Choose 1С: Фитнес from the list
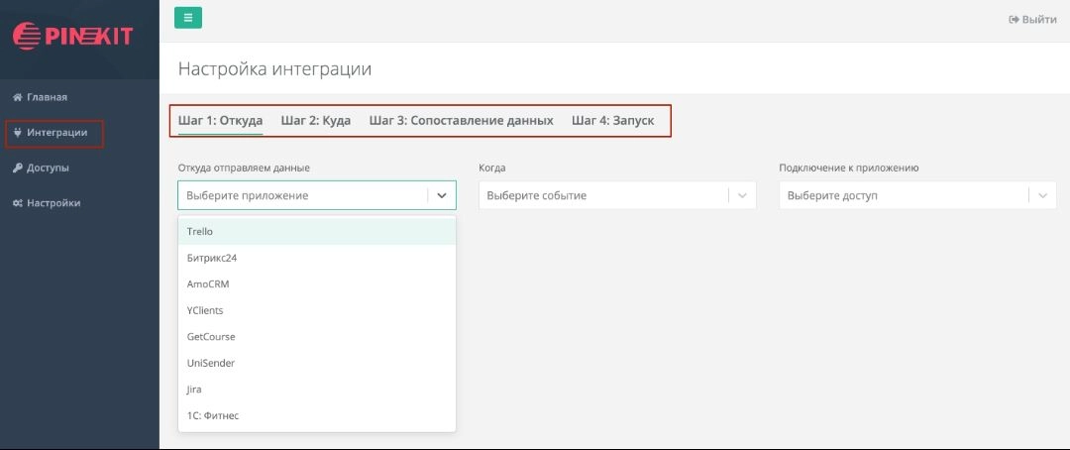Viewport: 1070px width, 450px height. 213,415
